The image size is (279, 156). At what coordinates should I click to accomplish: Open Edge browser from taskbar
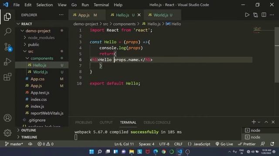tap(156, 152)
